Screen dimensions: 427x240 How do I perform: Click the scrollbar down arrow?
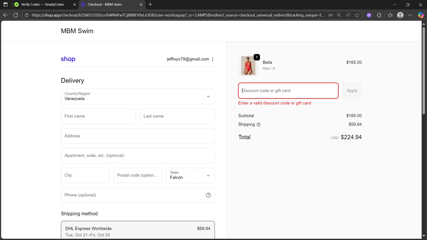click(424, 236)
